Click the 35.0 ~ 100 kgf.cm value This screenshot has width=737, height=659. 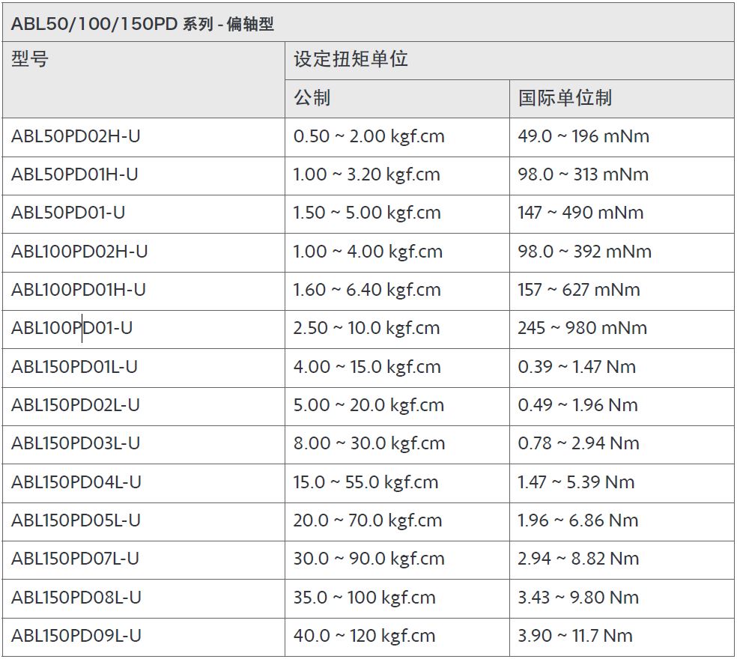[x=364, y=598]
